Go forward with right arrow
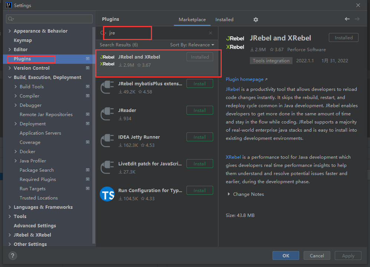370x267 pixels. [357, 19]
